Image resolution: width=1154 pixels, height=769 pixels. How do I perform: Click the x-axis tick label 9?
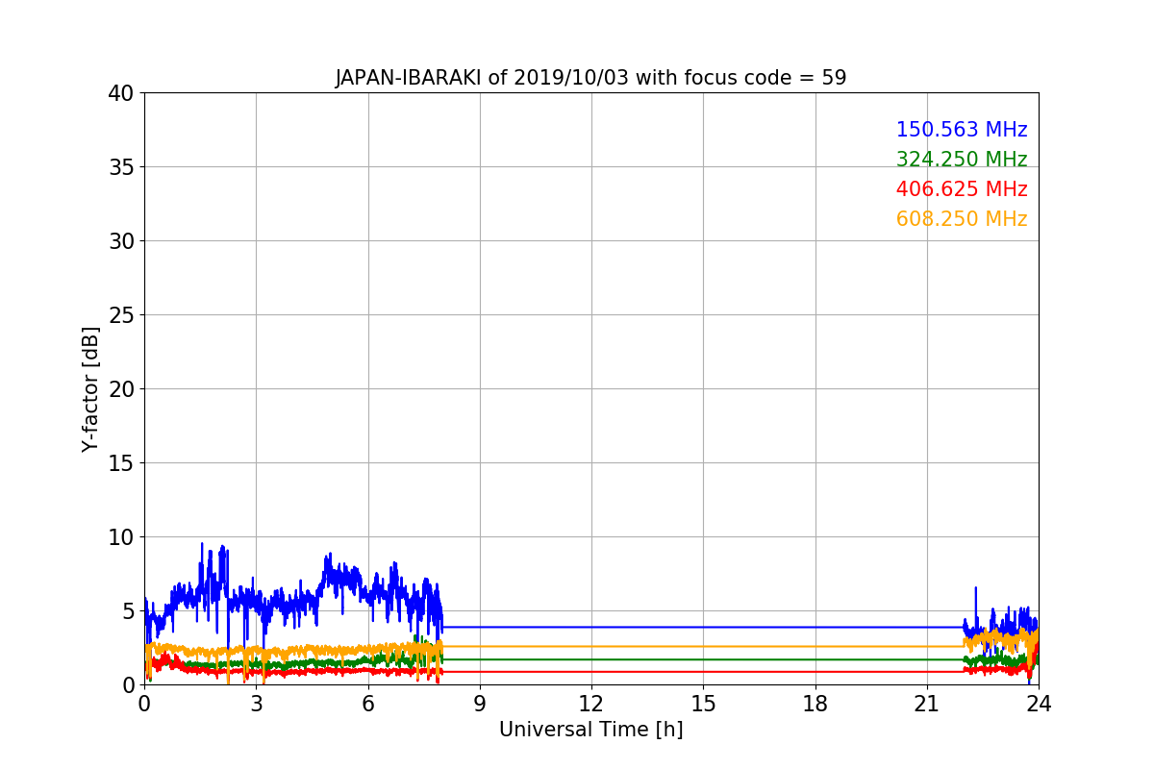480,704
